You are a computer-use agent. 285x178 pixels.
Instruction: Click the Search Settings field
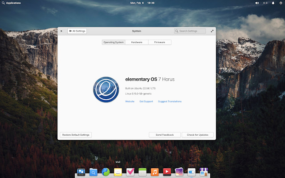point(190,31)
